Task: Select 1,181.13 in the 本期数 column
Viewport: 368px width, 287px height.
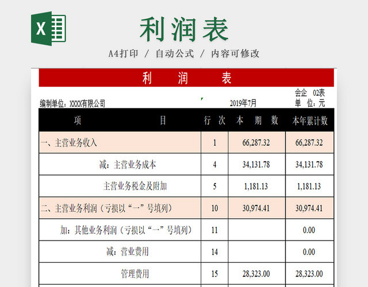Action: coord(256,186)
